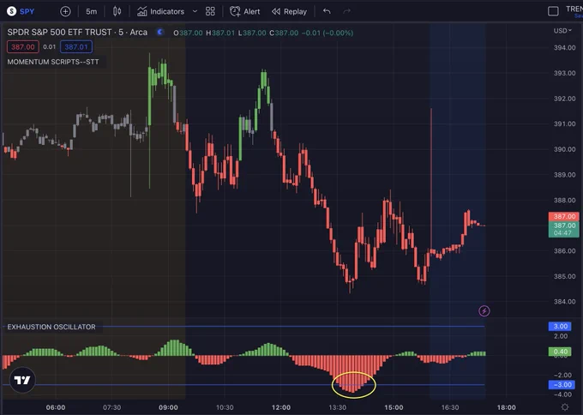The height and width of the screenshot is (415, 583).
Task: Click the closing price C387.00 value
Action: click(x=284, y=33)
